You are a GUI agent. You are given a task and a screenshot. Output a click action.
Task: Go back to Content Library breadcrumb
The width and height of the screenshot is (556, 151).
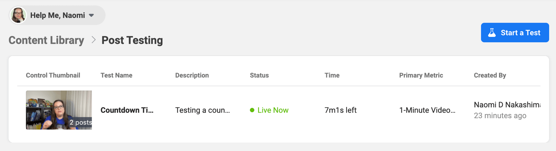46,40
